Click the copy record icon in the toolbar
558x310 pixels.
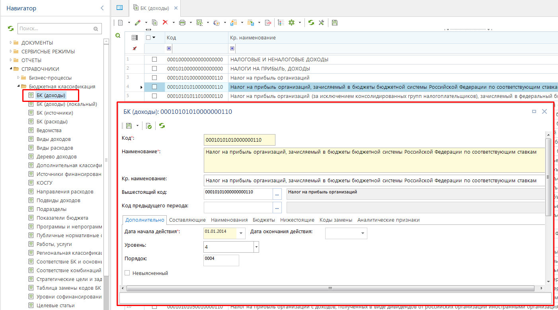click(x=155, y=23)
